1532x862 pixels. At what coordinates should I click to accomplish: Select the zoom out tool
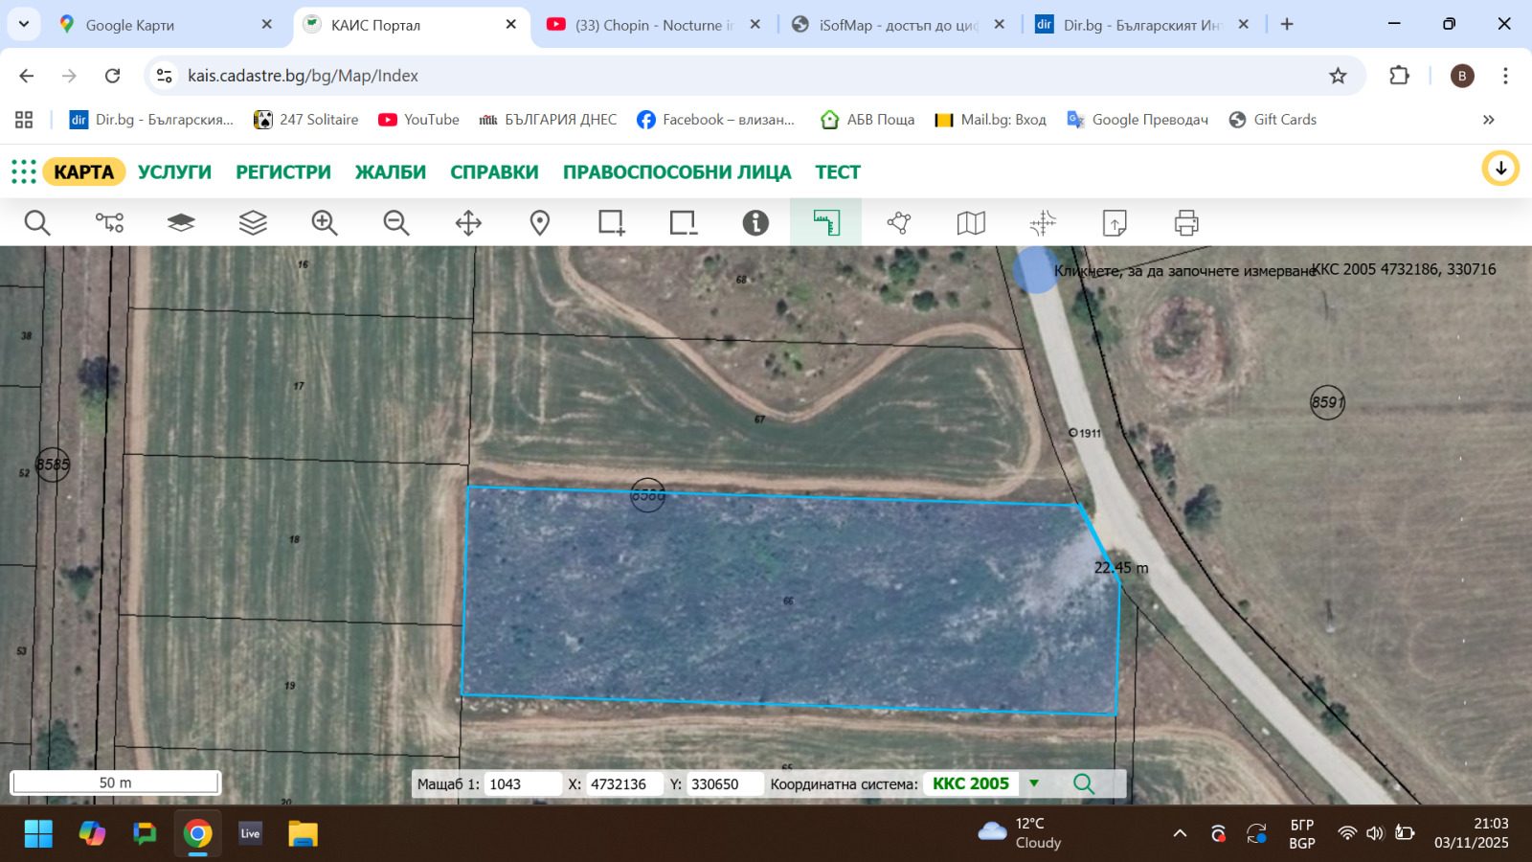396,223
